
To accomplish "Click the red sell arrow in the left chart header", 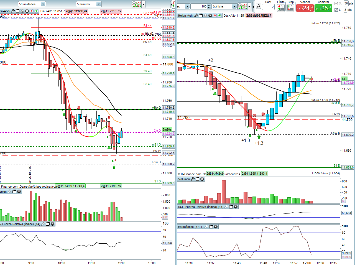I will point(32,11).
